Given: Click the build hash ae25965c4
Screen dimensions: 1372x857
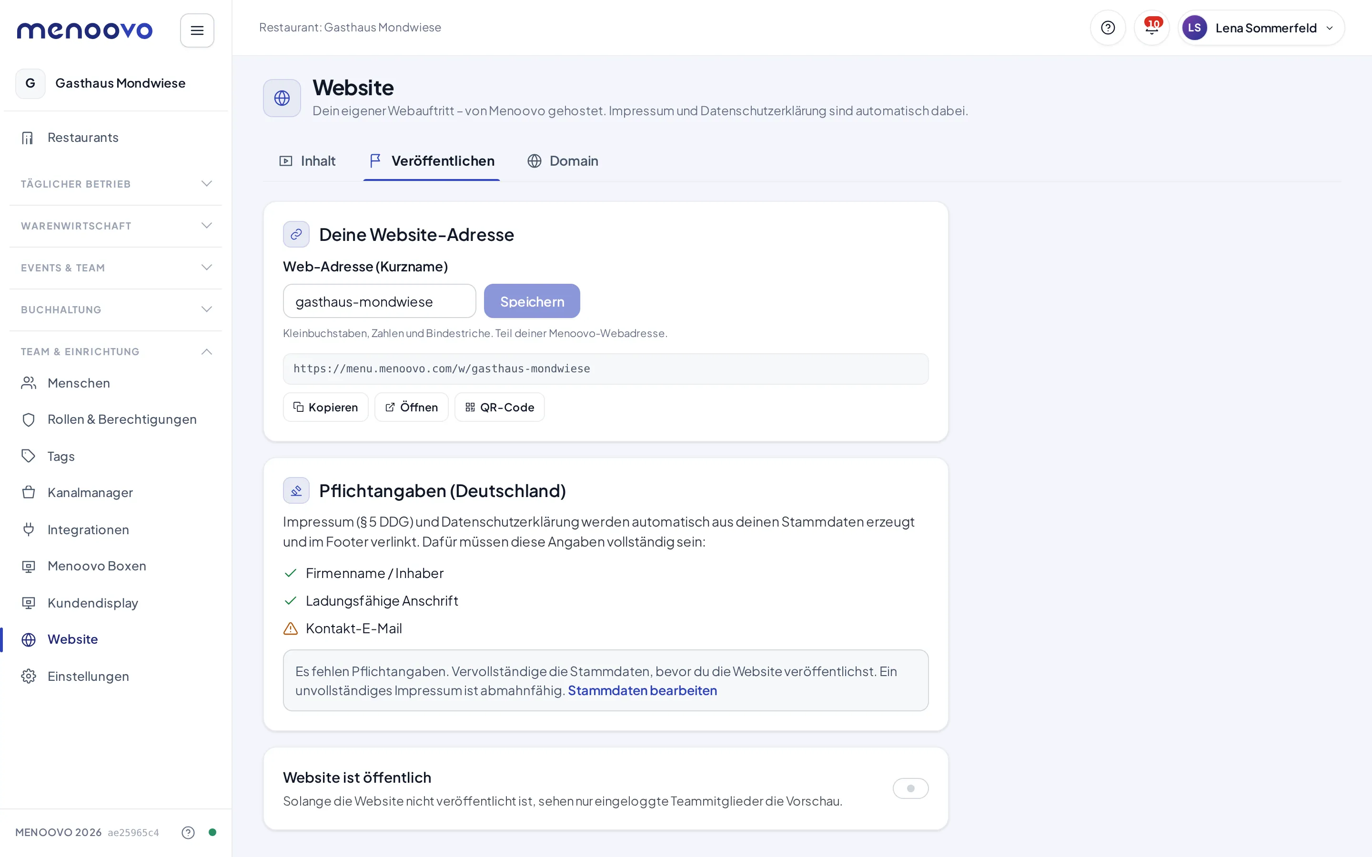Looking at the screenshot, I should [x=133, y=832].
